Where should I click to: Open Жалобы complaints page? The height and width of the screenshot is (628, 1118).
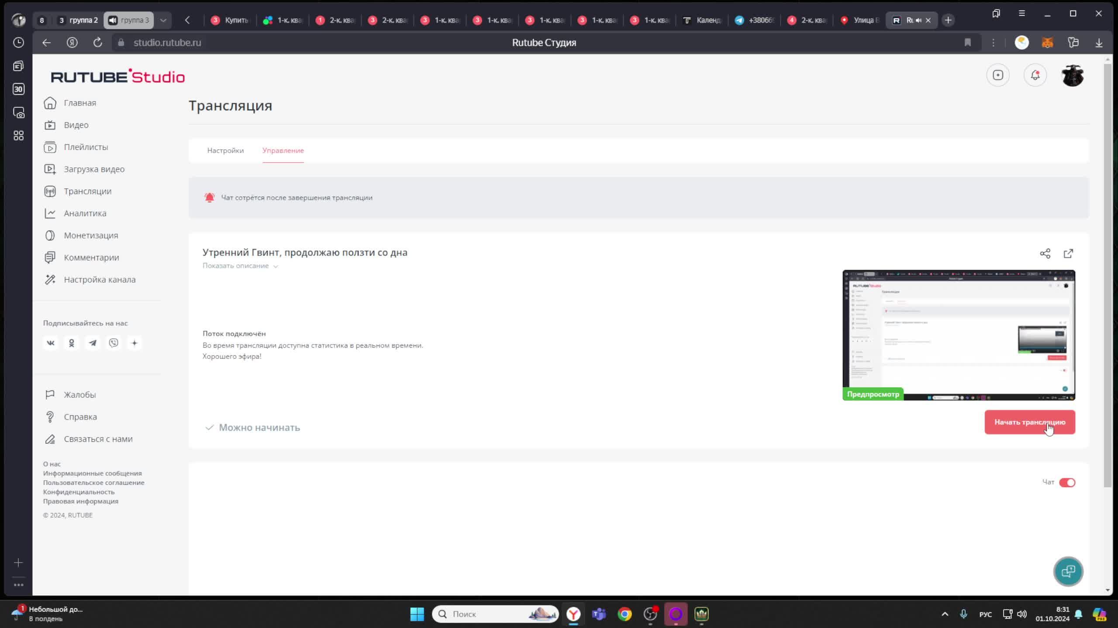[70, 395]
